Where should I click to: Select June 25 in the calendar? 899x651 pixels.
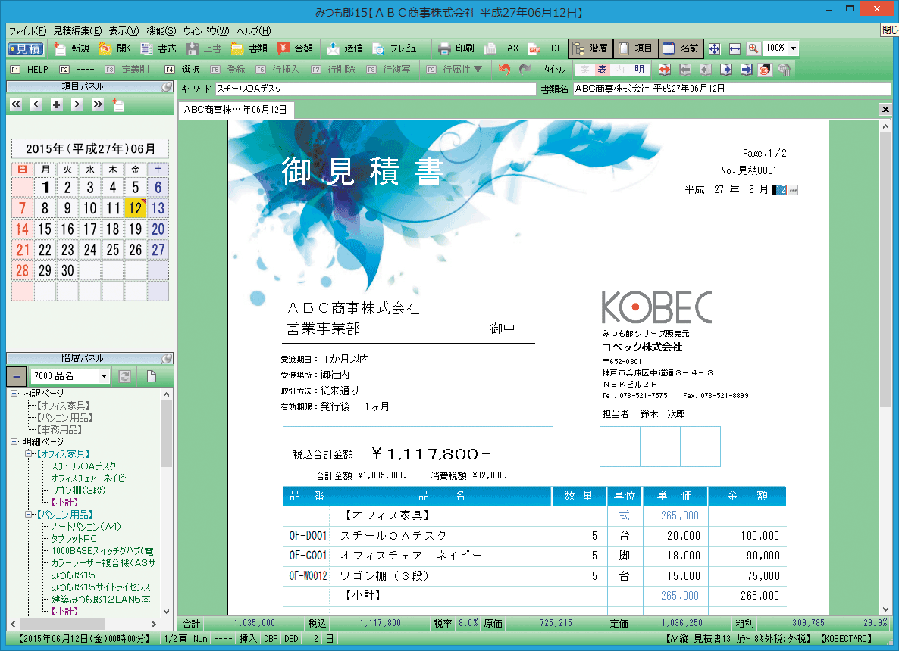coord(113,250)
